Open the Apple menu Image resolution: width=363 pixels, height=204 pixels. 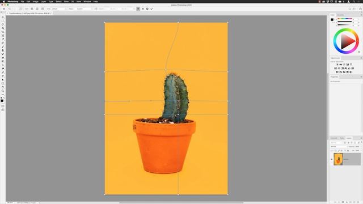pyautogui.click(x=4, y=2)
